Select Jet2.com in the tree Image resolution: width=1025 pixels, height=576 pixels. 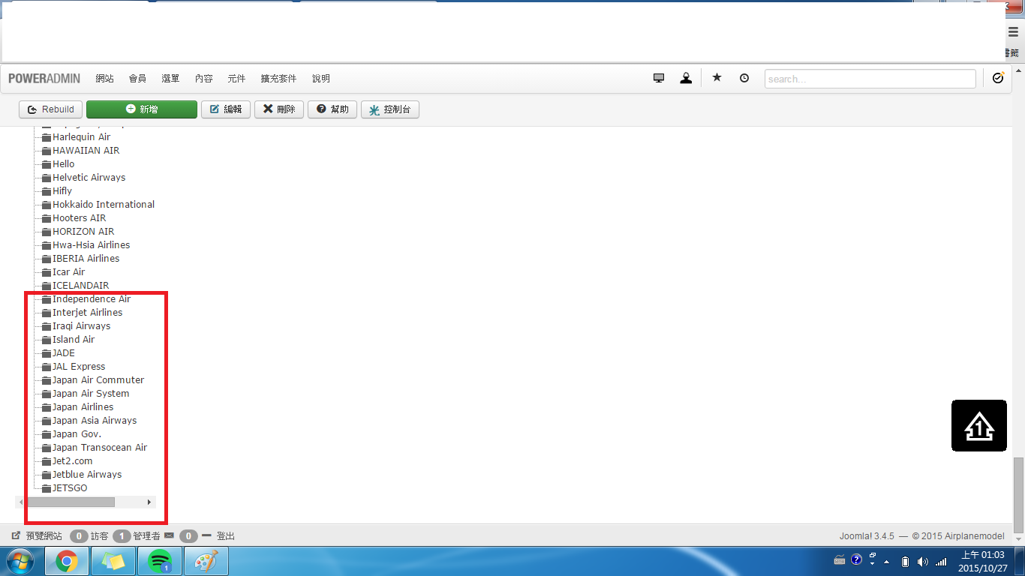click(x=73, y=461)
